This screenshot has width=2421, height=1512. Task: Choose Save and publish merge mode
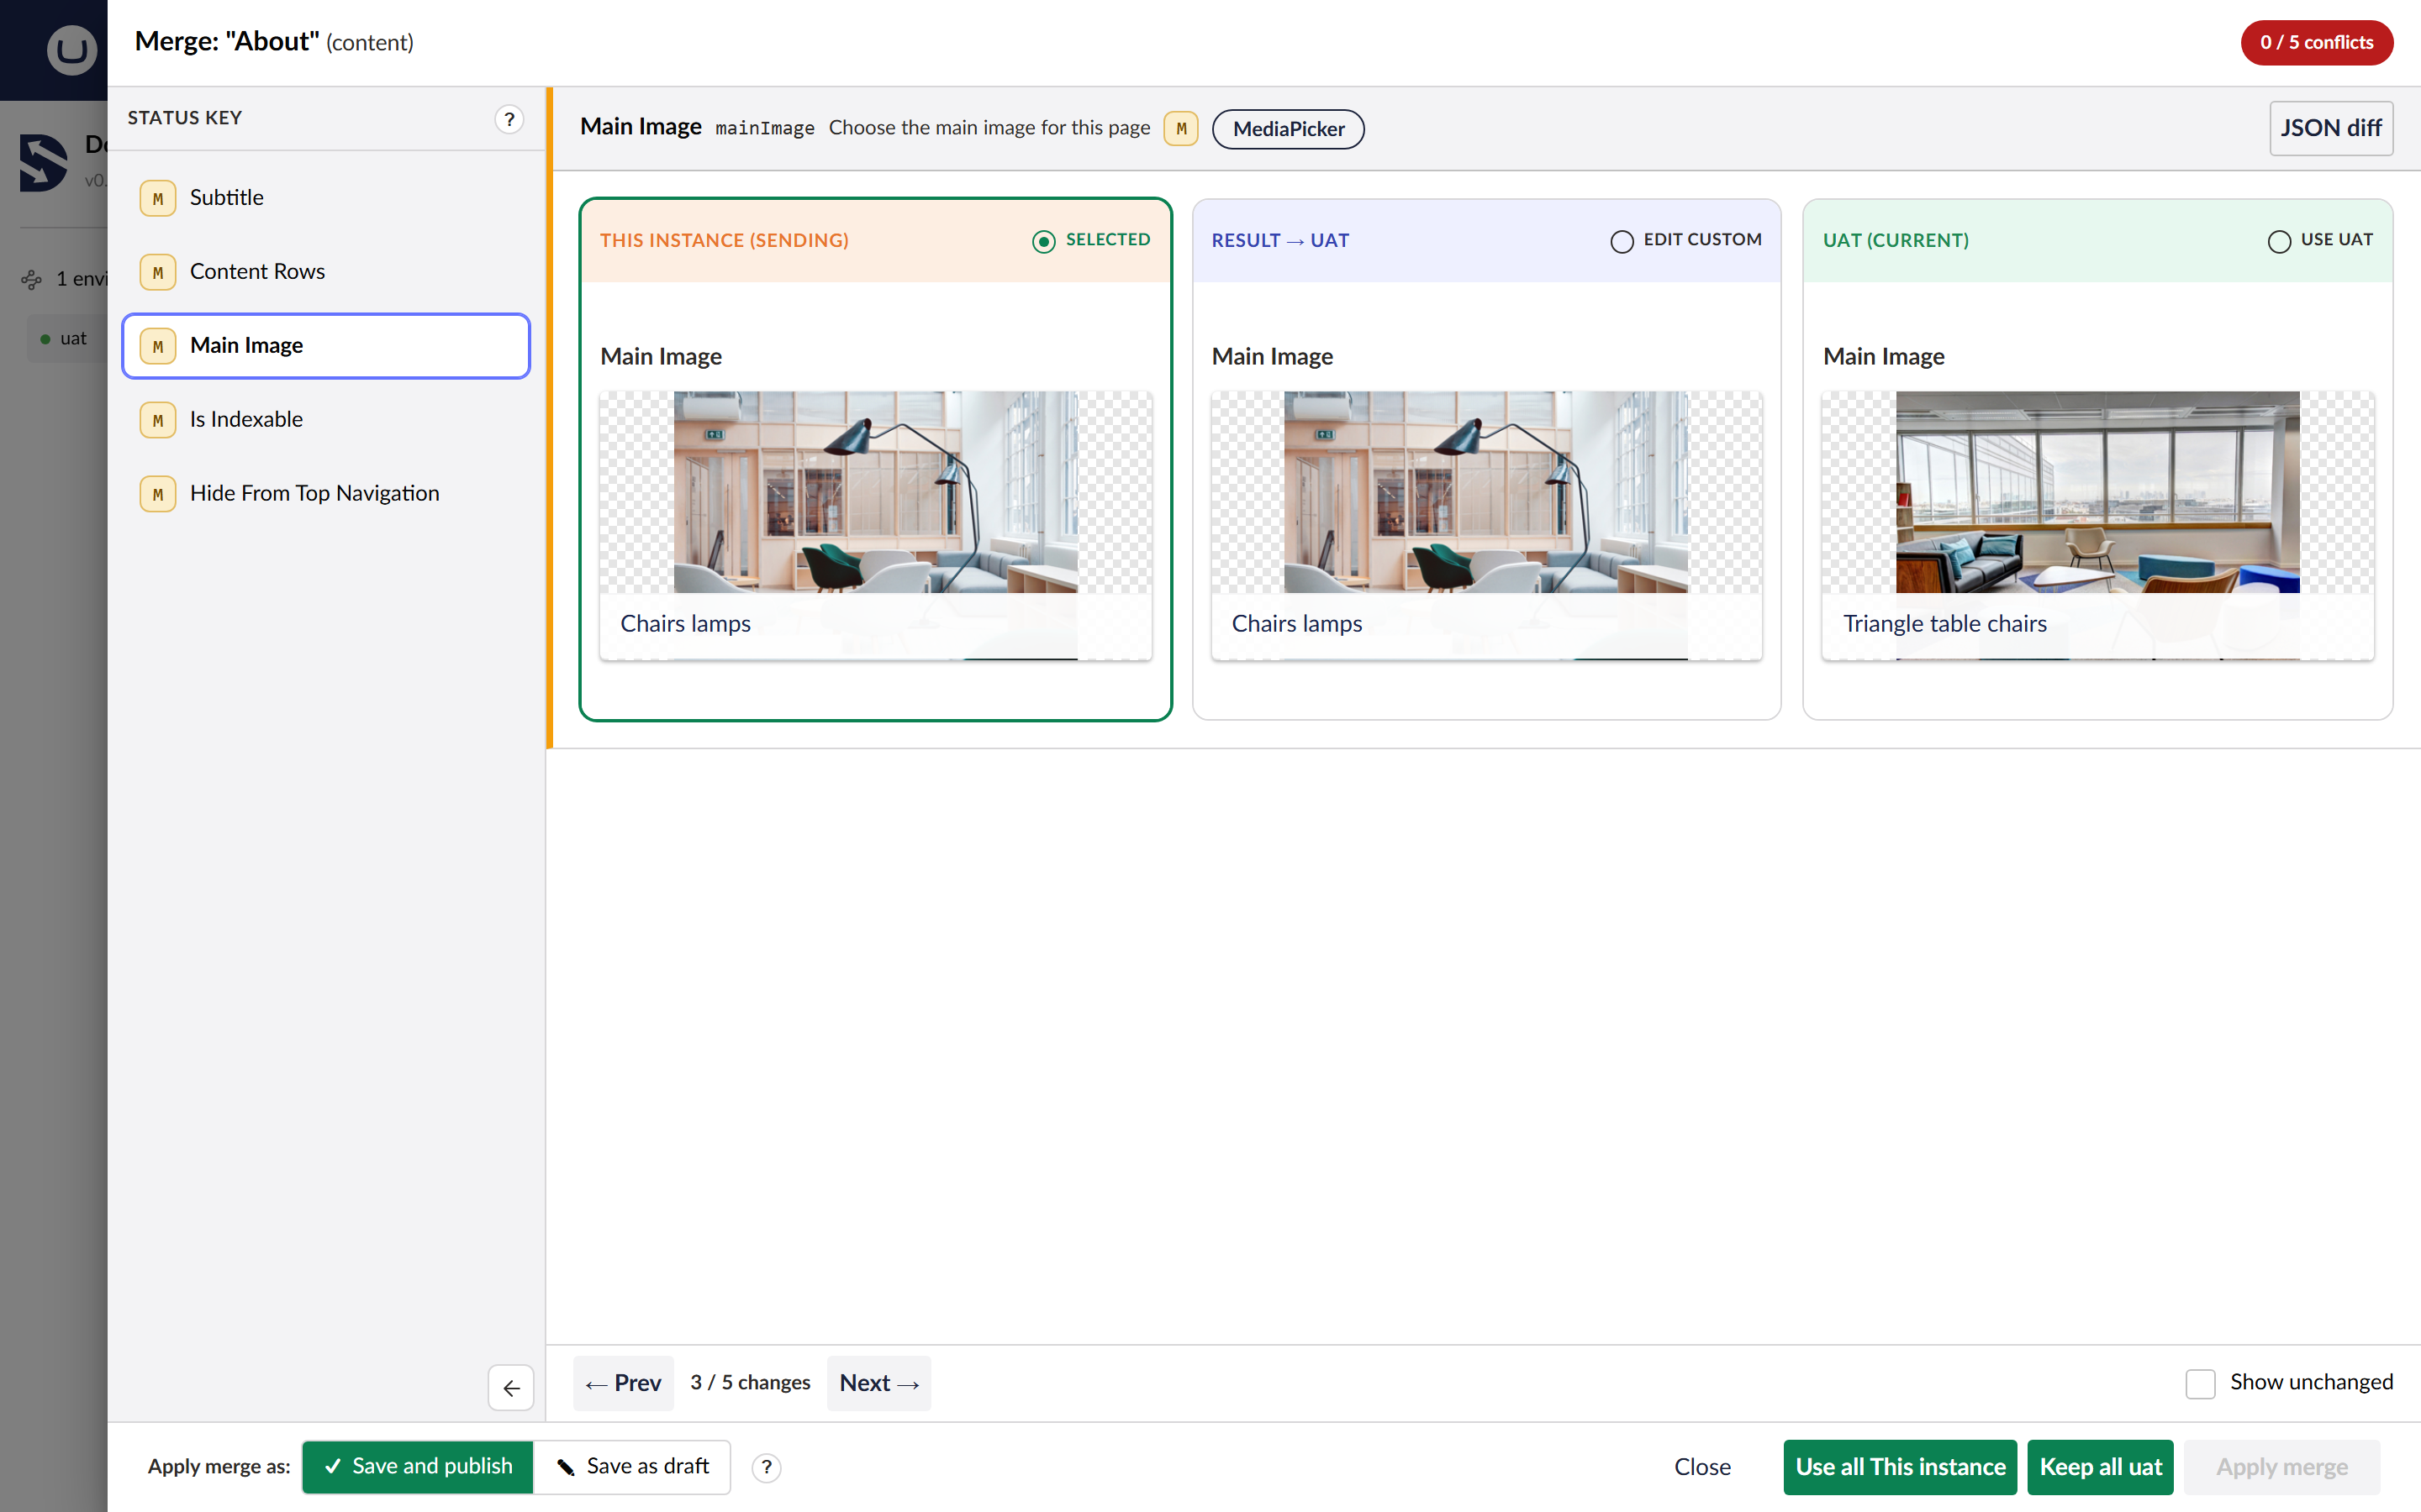418,1467
